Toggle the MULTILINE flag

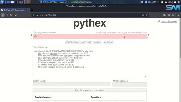86,42
